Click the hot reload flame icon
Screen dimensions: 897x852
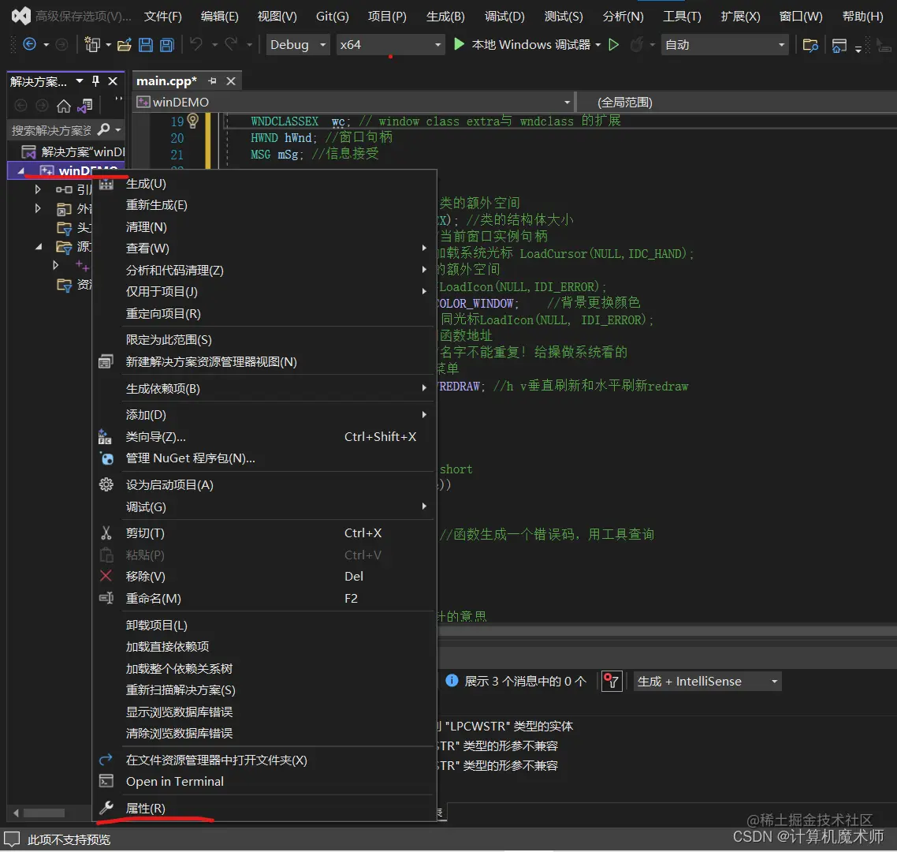pyautogui.click(x=636, y=44)
